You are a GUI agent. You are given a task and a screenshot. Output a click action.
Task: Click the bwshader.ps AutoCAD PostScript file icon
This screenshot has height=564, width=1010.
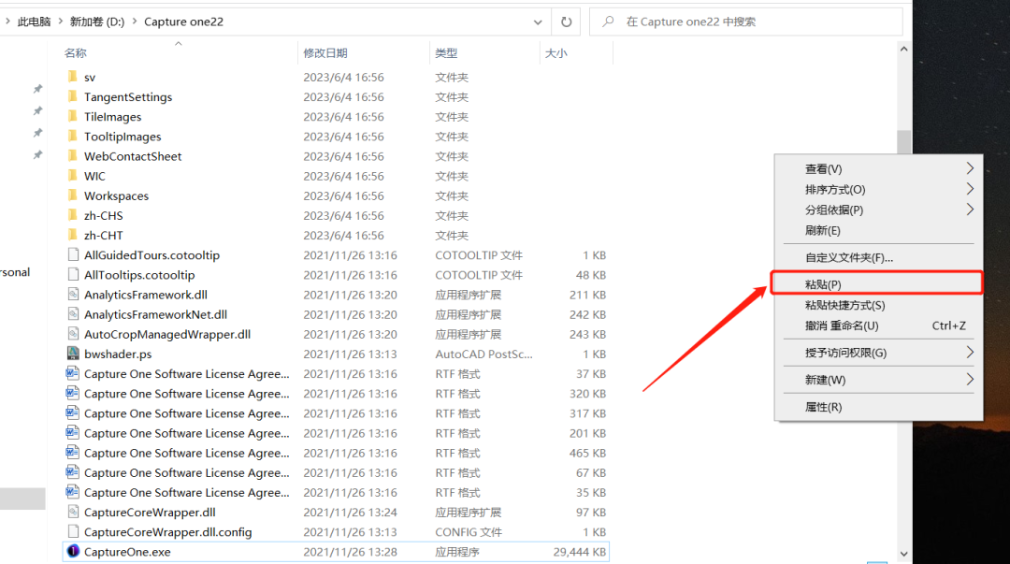coord(74,354)
